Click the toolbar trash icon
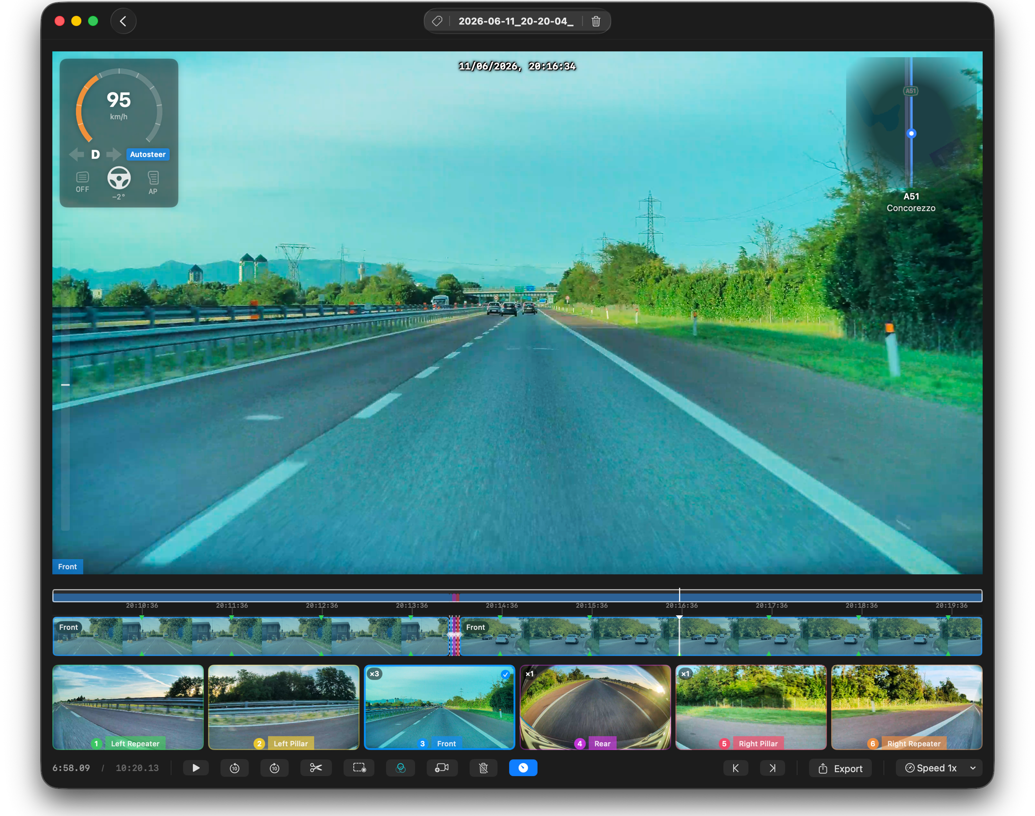 point(484,768)
